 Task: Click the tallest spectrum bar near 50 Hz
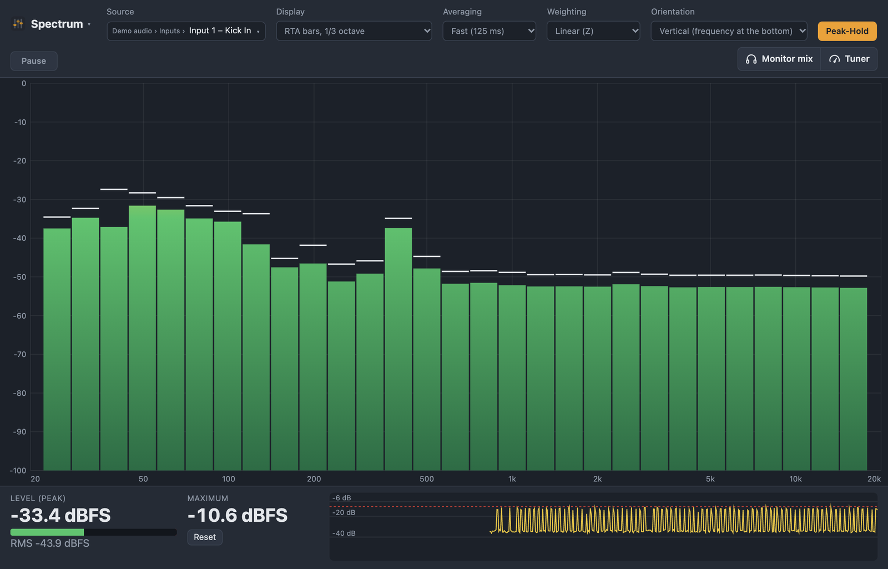pyautogui.click(x=143, y=338)
